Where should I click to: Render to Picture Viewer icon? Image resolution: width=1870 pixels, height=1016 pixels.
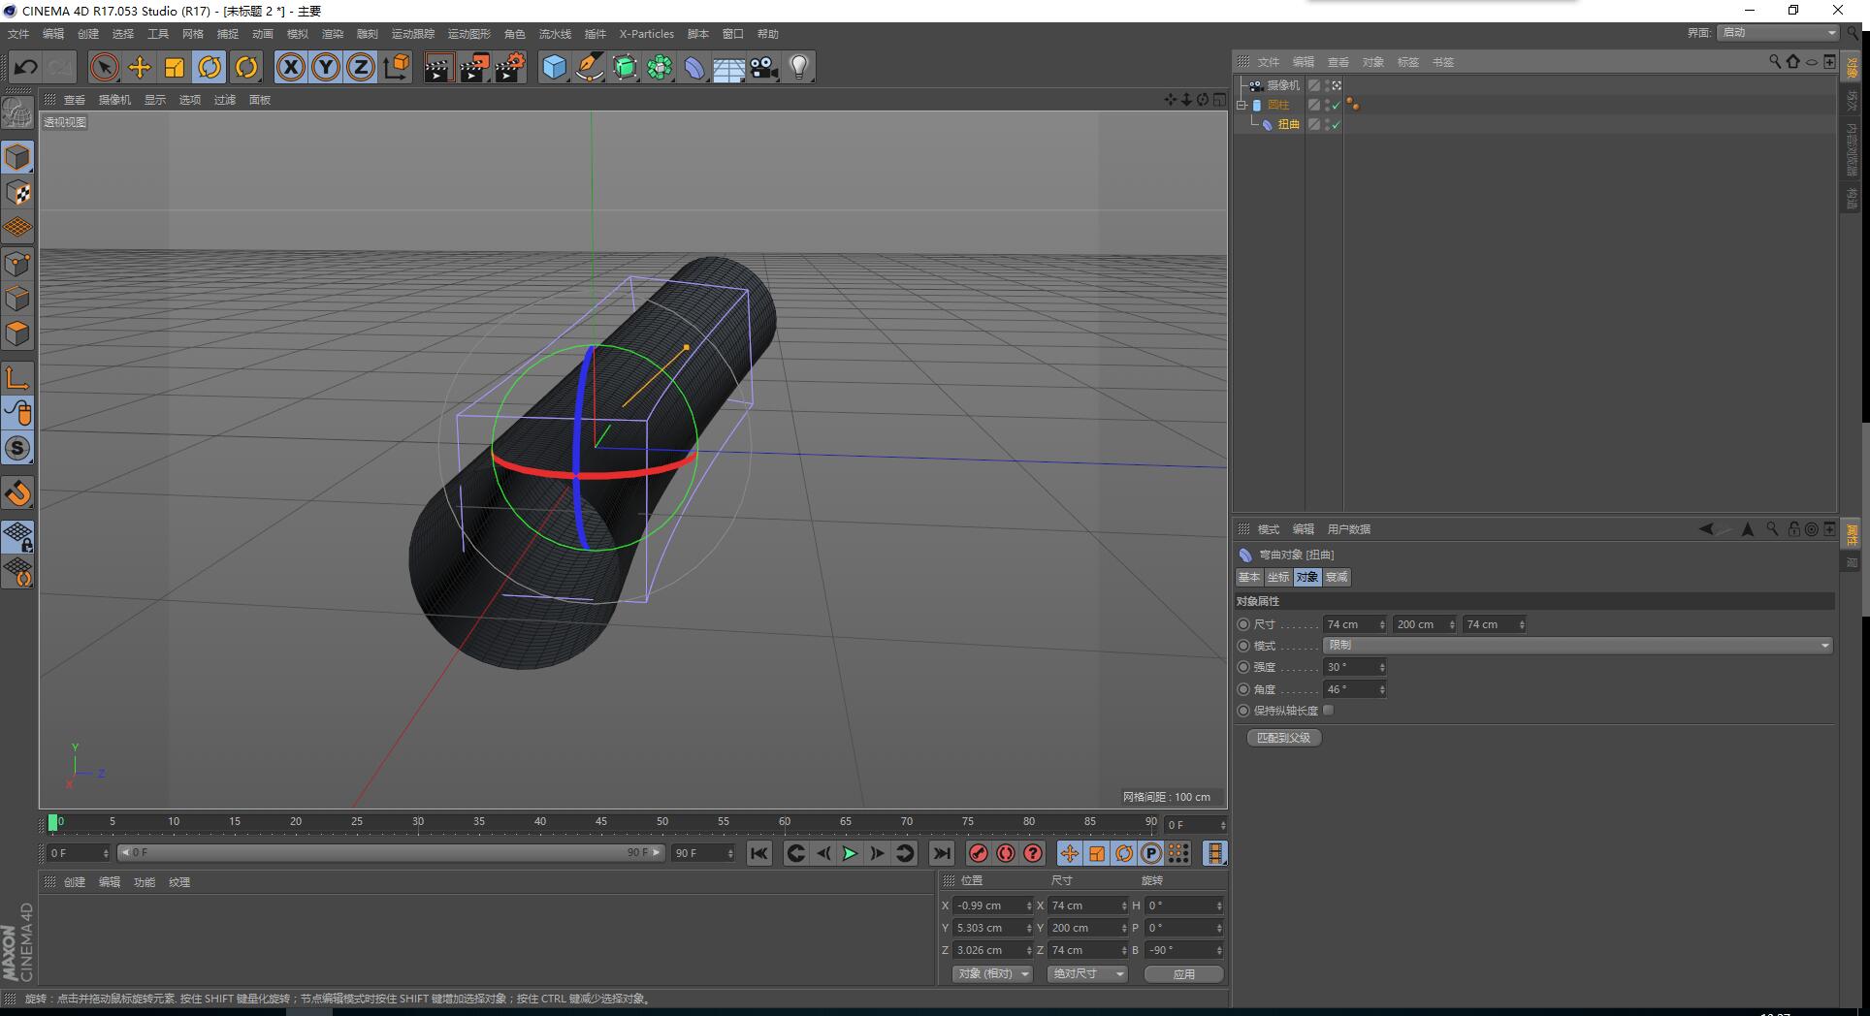pyautogui.click(x=474, y=67)
